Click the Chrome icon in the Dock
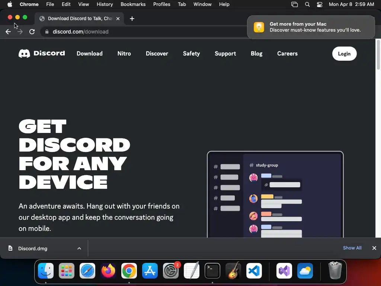This screenshot has height=286, width=381. tap(129, 270)
